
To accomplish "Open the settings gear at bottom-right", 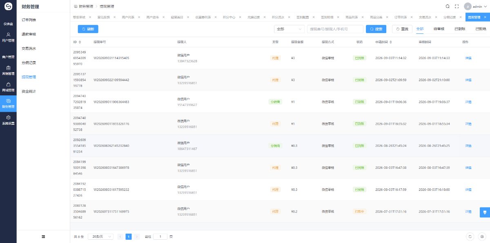I will [482, 236].
